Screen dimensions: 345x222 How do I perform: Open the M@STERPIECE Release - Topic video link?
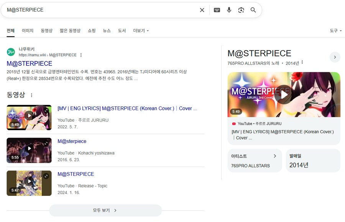click(76, 174)
